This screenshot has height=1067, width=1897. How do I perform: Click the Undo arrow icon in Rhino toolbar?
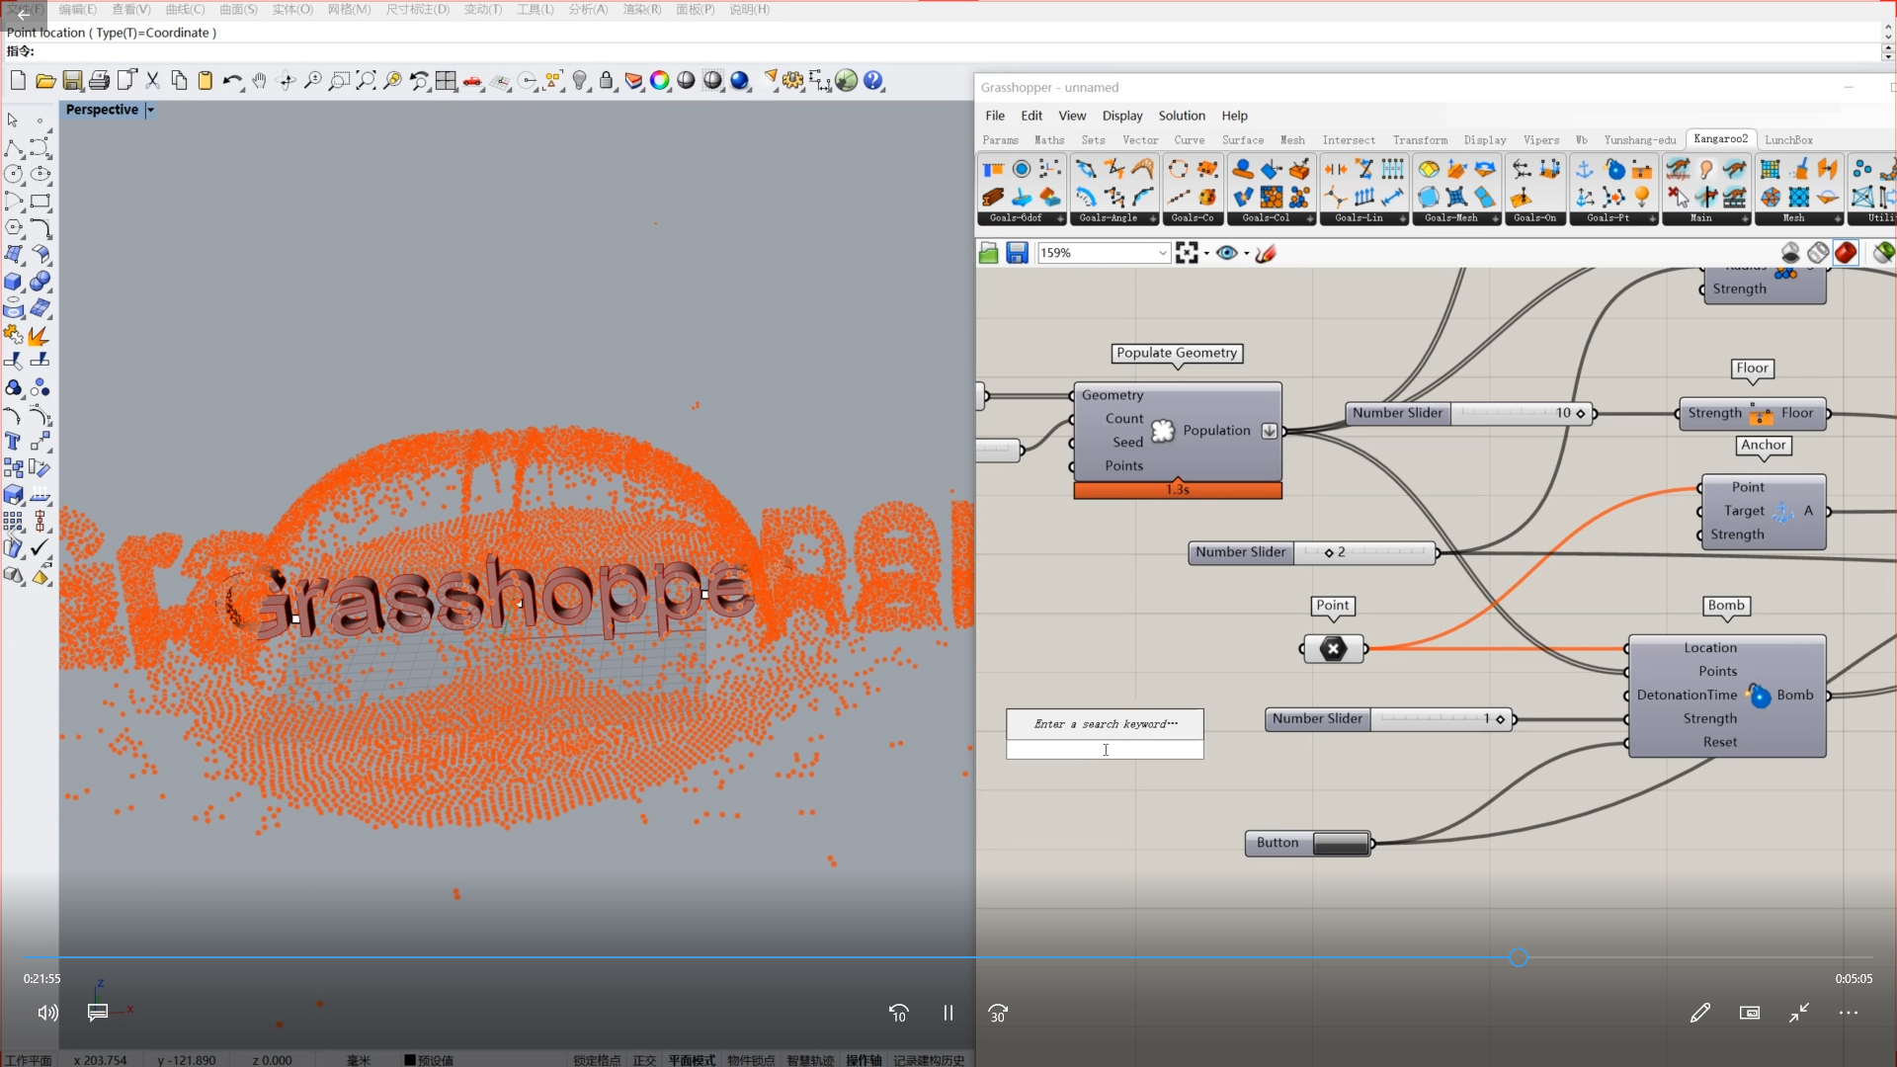click(231, 81)
